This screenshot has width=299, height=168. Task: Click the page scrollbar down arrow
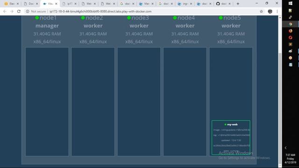[280, 166]
